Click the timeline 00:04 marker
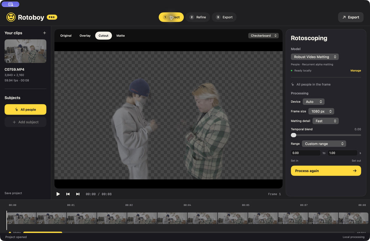 point(187,205)
